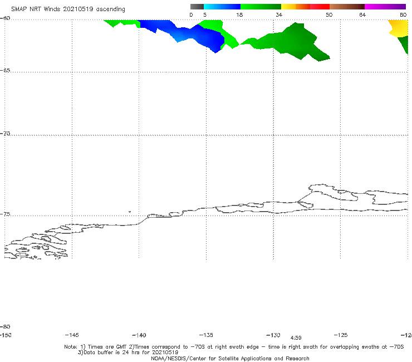Click the title 'SMAP NRT Winds 20210519 ascending'
The image size is (412, 362).
(68, 9)
